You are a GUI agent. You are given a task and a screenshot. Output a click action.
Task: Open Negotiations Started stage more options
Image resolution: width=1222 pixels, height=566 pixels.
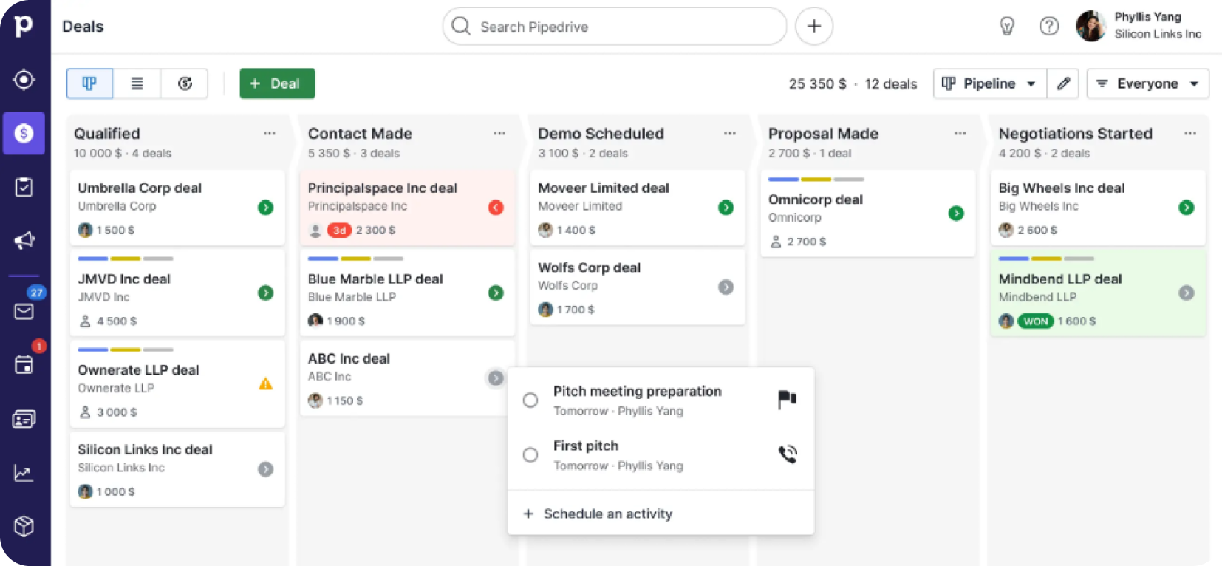click(1190, 134)
